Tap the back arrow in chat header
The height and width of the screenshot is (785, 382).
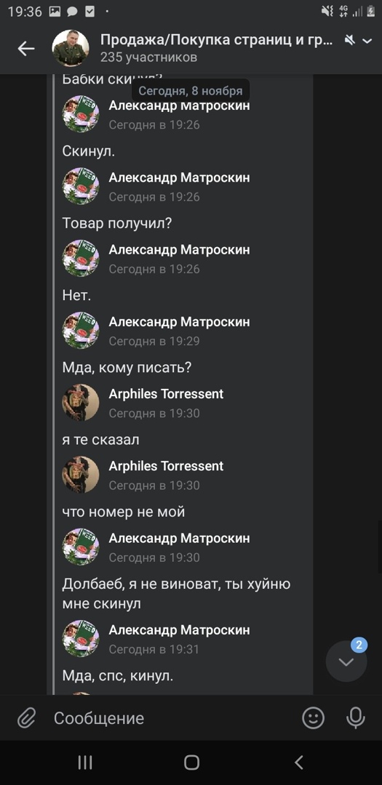click(26, 49)
